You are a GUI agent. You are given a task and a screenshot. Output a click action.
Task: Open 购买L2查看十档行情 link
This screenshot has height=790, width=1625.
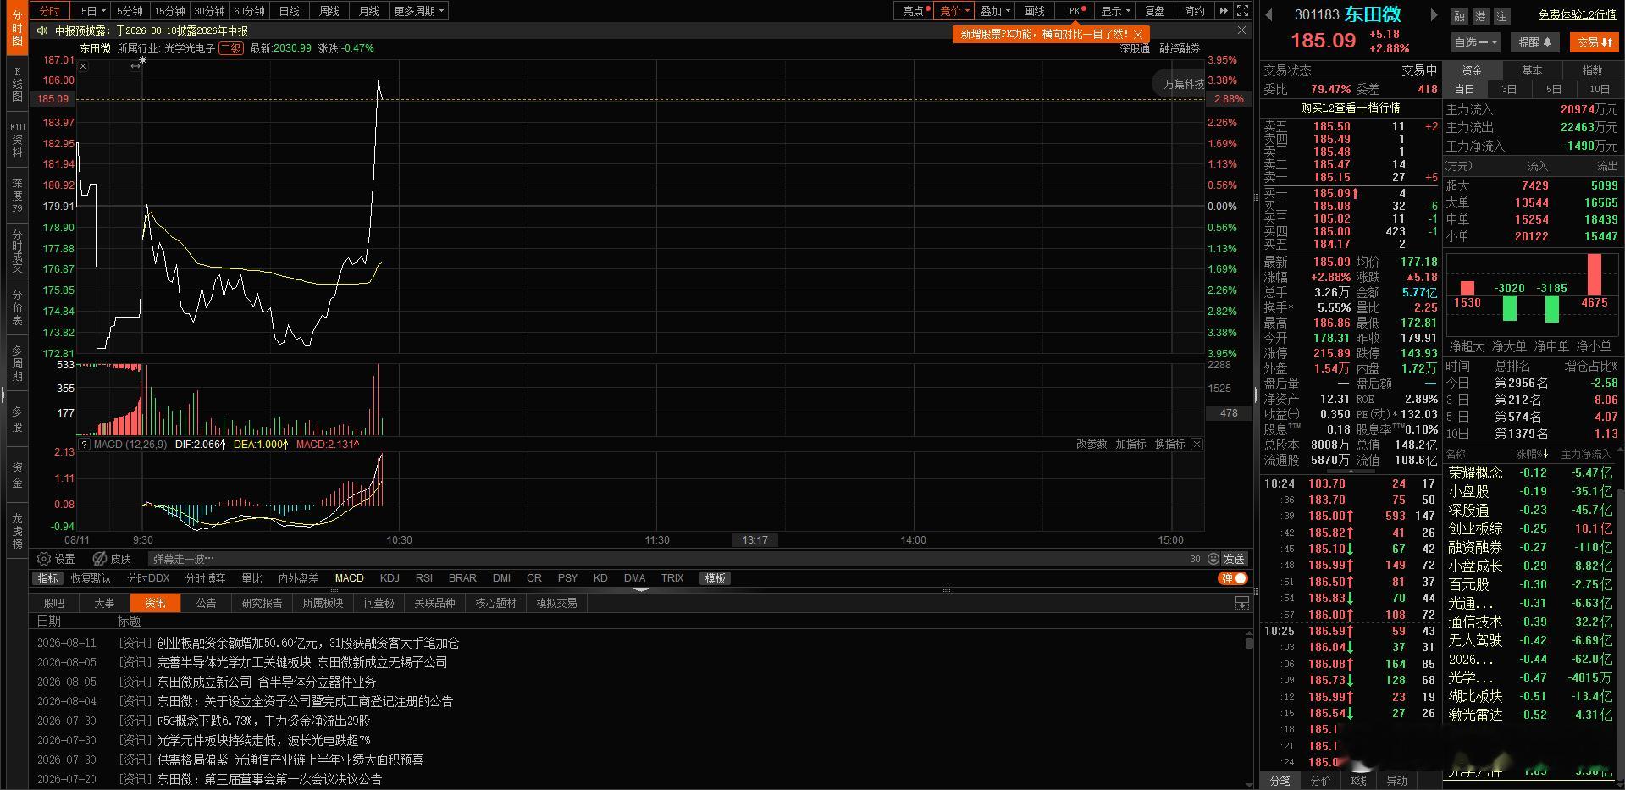point(1350,108)
